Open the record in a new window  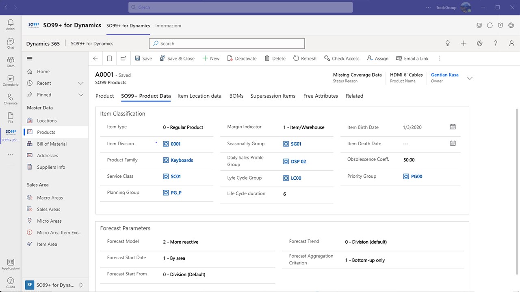(123, 58)
